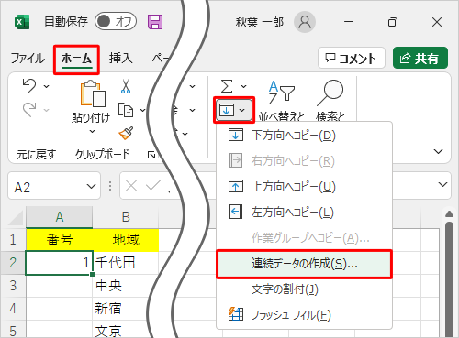Choose 下方向へコピー(D) from the menu
This screenshot has width=459, height=338.
coord(304,136)
